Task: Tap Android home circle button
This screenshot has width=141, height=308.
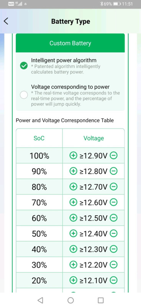Action: point(70,300)
